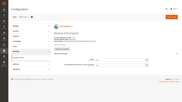Image resolution: width=182 pixels, height=102 pixels.
Task: Expand the CATALOG config section
Action: (x=31, y=36)
